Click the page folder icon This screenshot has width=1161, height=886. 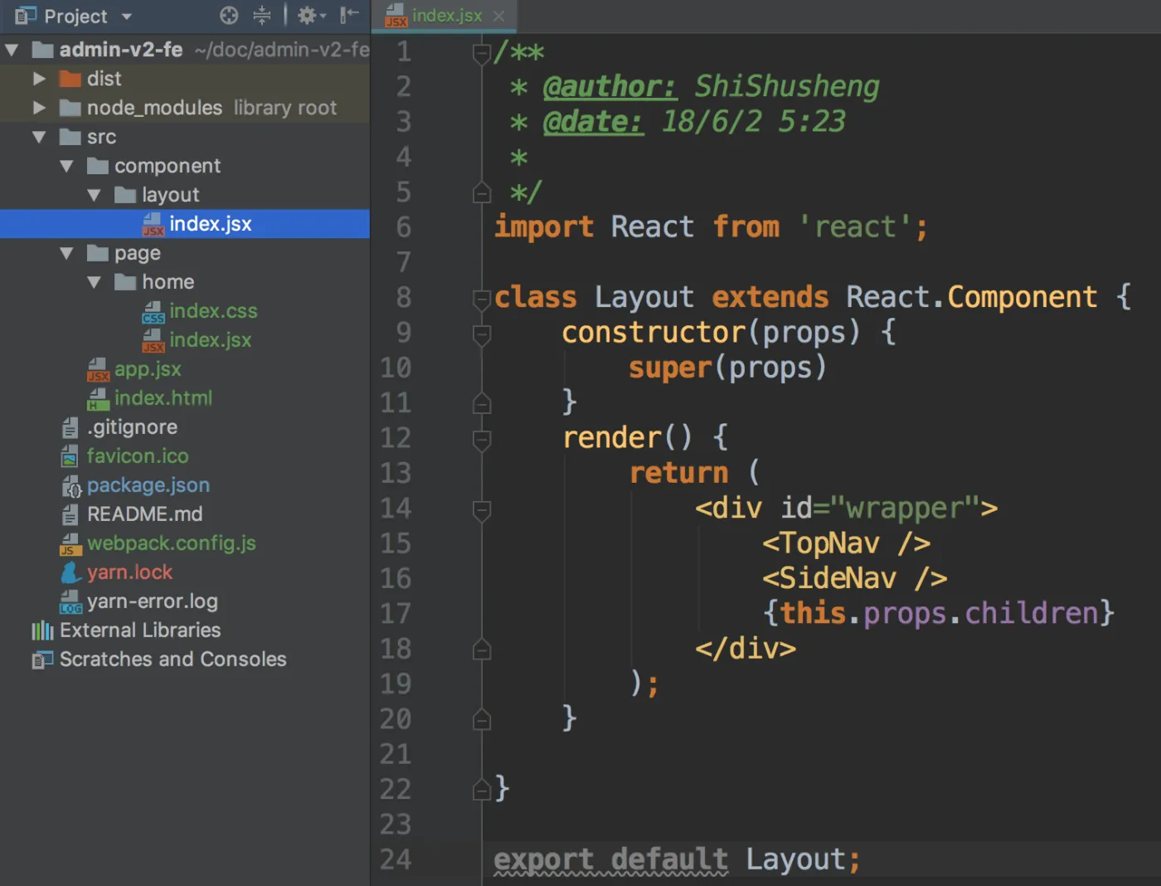[x=98, y=253]
